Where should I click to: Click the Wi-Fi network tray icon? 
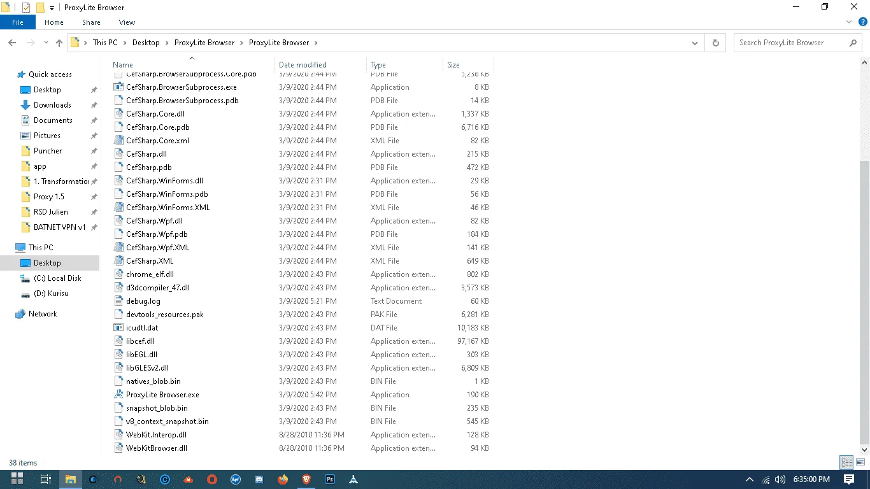coord(766,479)
